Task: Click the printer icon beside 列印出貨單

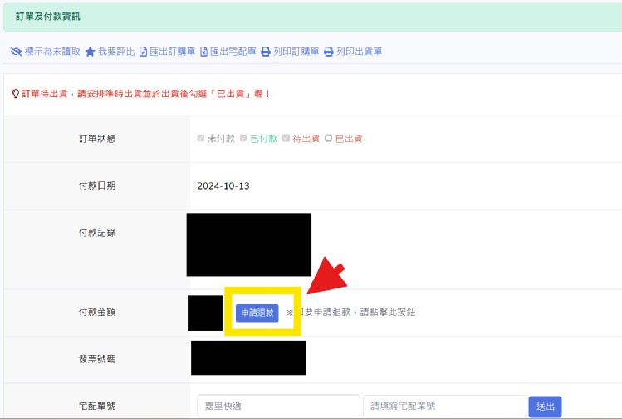Action: point(329,52)
